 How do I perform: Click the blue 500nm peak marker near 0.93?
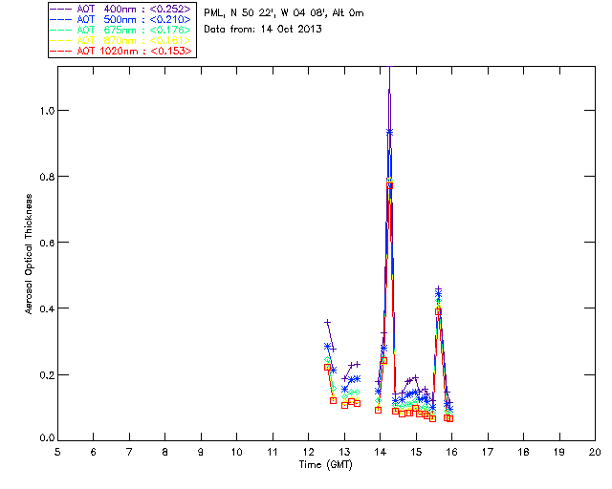[x=389, y=133]
